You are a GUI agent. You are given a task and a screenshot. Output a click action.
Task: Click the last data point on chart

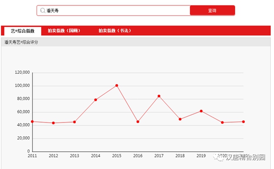point(243,122)
